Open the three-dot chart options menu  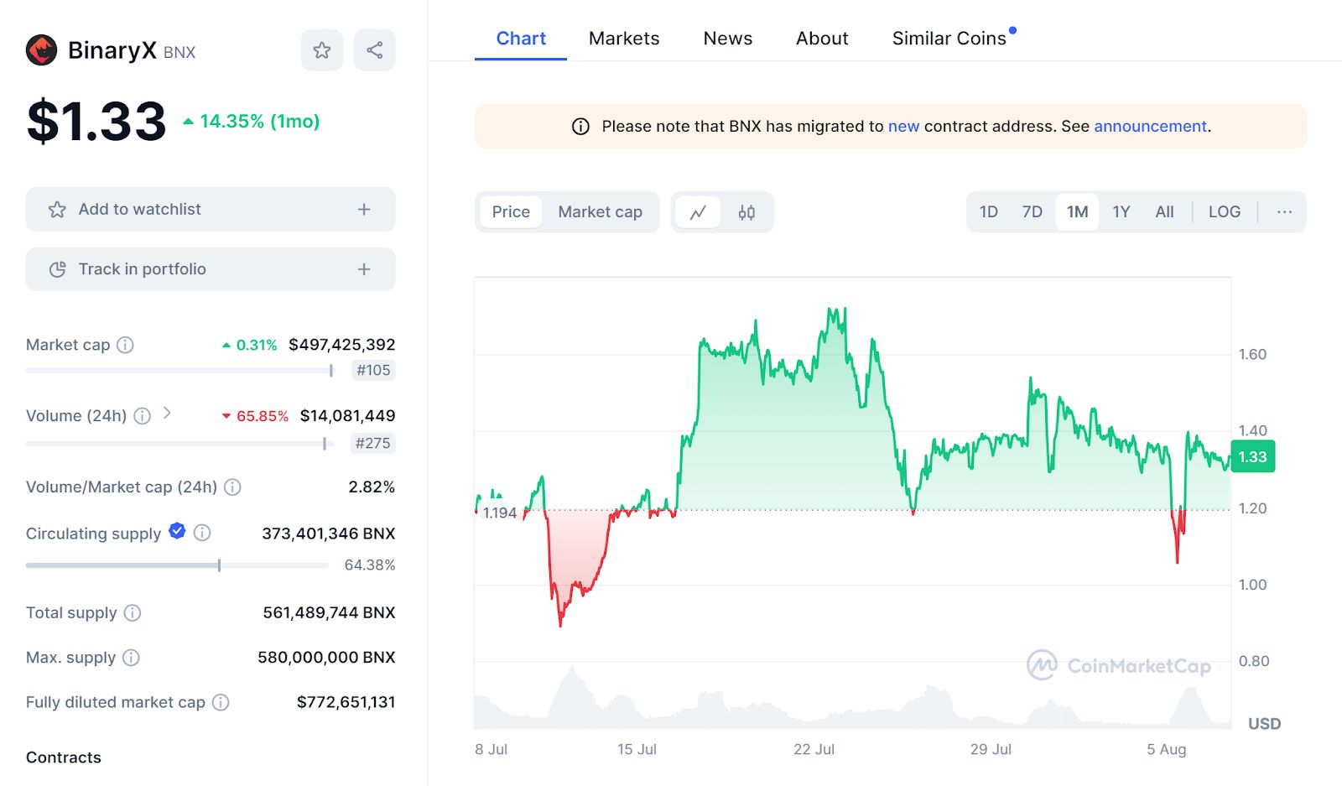(1284, 212)
